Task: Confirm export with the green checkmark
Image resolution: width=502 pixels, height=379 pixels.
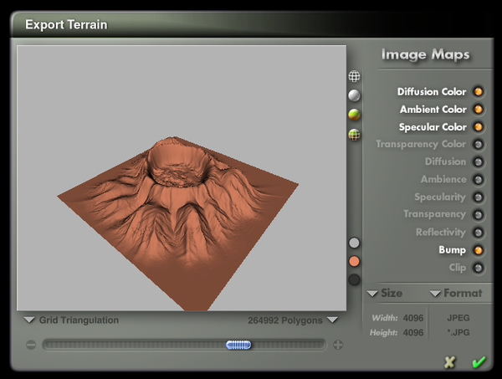Action: 479,362
